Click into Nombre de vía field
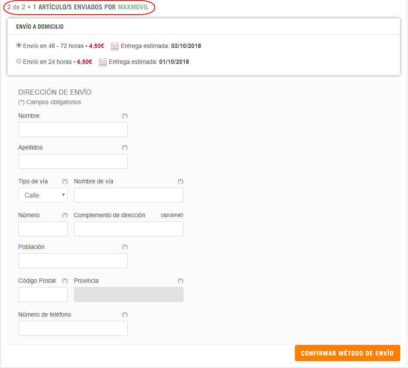This screenshot has width=408, height=368. tap(129, 195)
